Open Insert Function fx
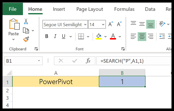This screenshot has width=174, height=111. 88,61
